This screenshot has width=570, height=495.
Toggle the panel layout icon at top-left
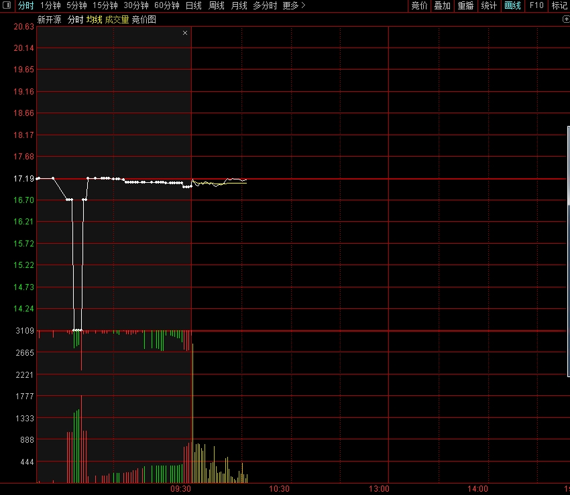(x=7, y=5)
